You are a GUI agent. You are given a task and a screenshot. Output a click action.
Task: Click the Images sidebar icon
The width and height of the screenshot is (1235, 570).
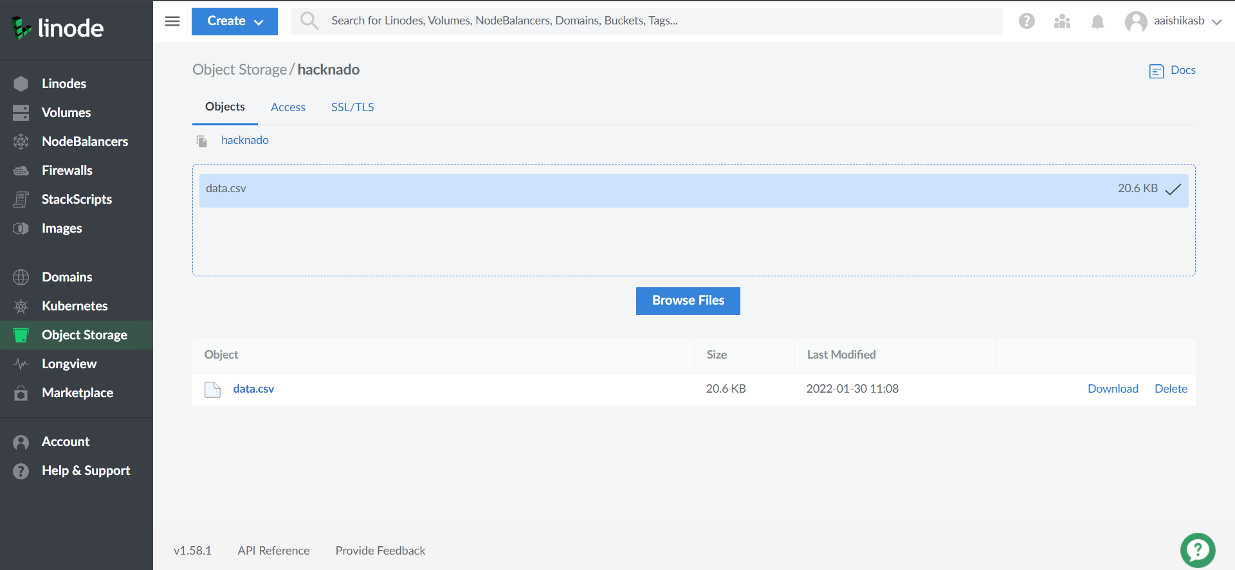coord(21,228)
